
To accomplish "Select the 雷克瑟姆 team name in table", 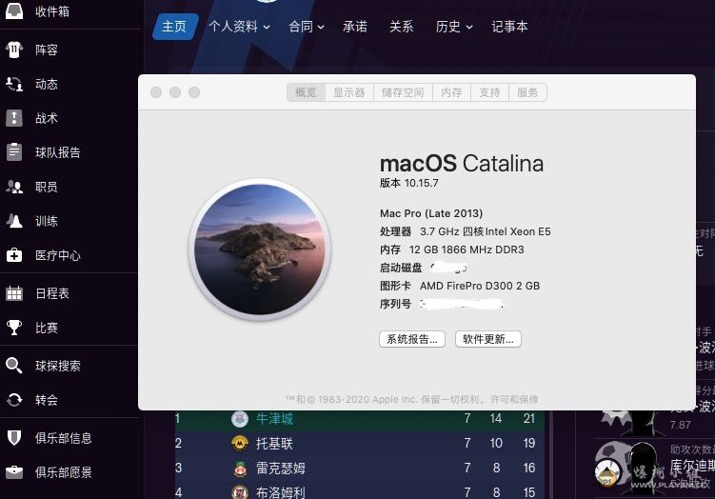I will click(x=281, y=468).
